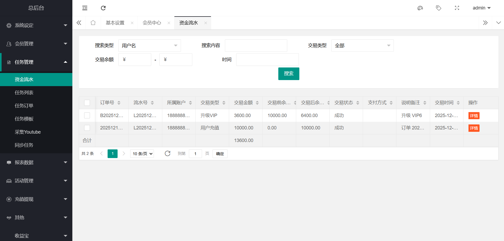Go to the home tab icon
Image resolution: width=504 pixels, height=241 pixels.
[93, 23]
